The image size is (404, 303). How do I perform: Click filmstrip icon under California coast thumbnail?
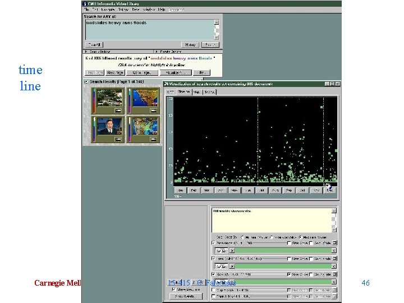[153, 111]
